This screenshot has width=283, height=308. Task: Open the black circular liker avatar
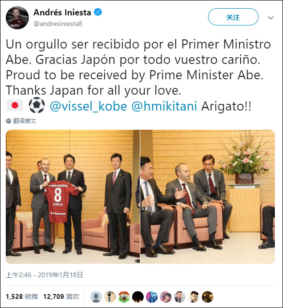(138, 297)
